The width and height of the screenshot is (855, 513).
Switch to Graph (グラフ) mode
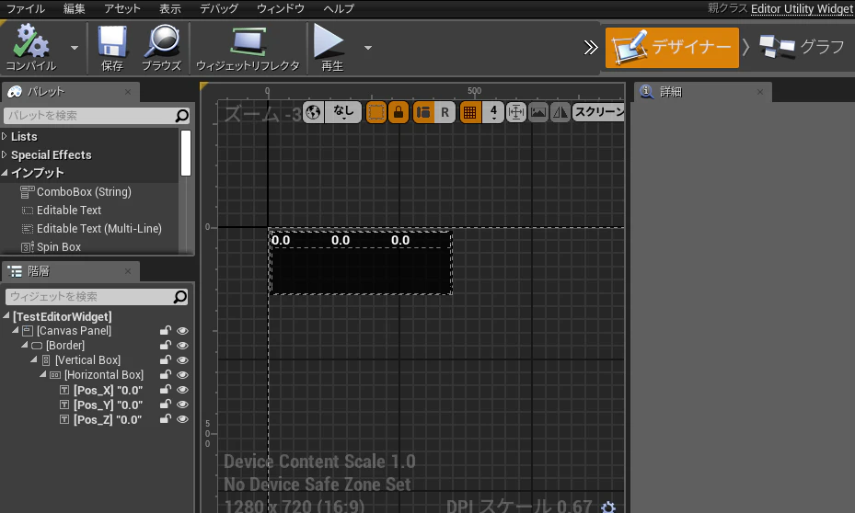802,48
